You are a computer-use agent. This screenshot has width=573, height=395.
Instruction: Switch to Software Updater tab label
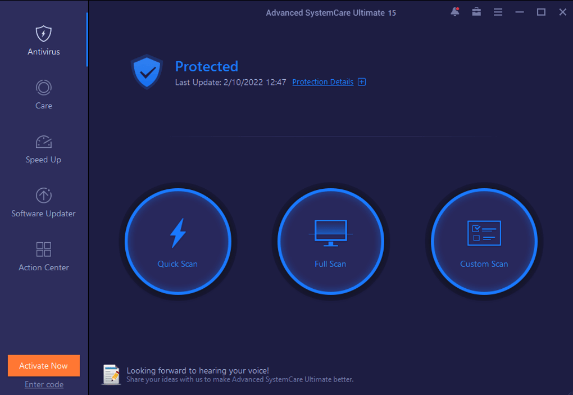43,214
